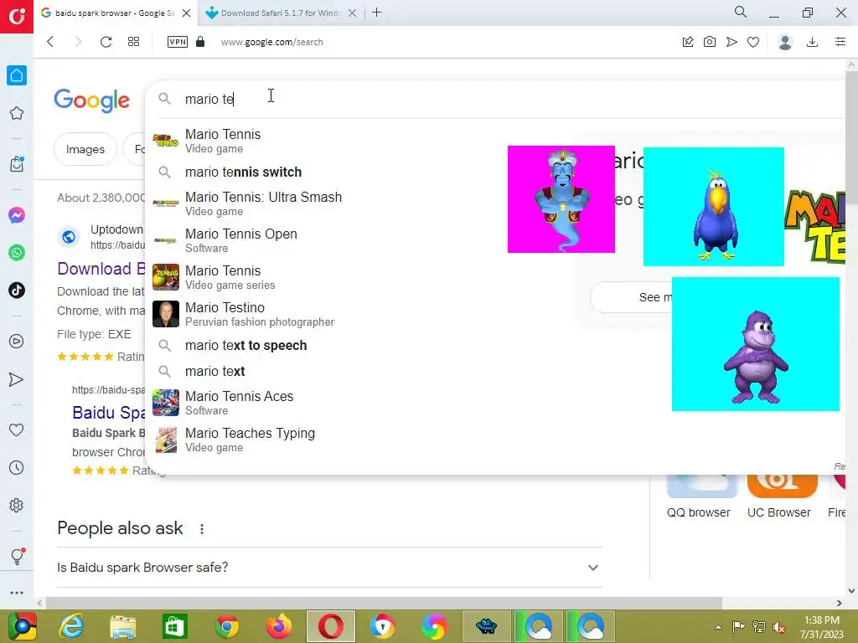
Task: Toggle the VPN badge in address bar
Action: pos(178,42)
